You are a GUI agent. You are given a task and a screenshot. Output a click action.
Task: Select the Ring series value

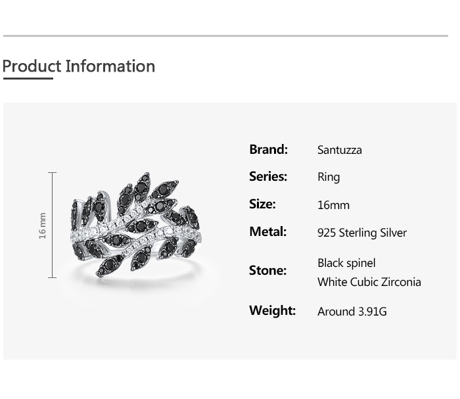click(329, 177)
